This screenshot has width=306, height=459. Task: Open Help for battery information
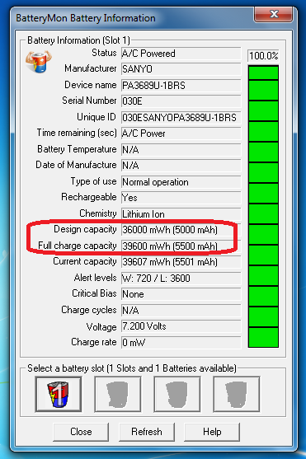point(212,432)
